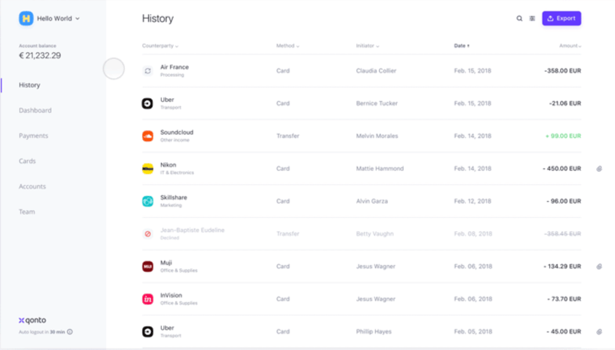615x350 pixels.
Task: Sort by the Amount column
Action: [x=570, y=46]
